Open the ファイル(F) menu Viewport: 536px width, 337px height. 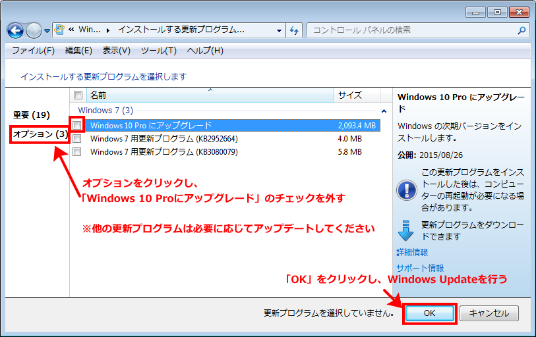[x=33, y=51]
